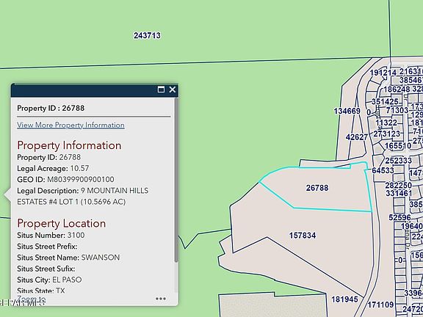Select parcel 52596 on the map

tap(399, 217)
